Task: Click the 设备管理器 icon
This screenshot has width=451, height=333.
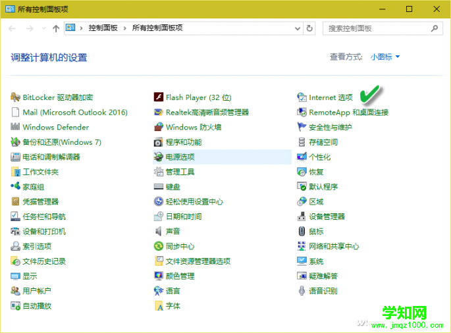Action: 302,217
